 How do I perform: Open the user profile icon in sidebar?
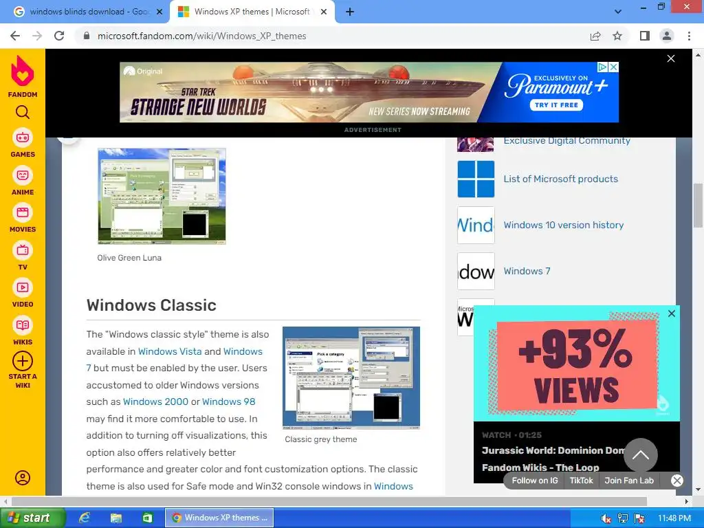23,478
